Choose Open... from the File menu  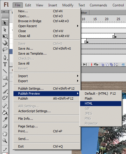tap(46, 16)
